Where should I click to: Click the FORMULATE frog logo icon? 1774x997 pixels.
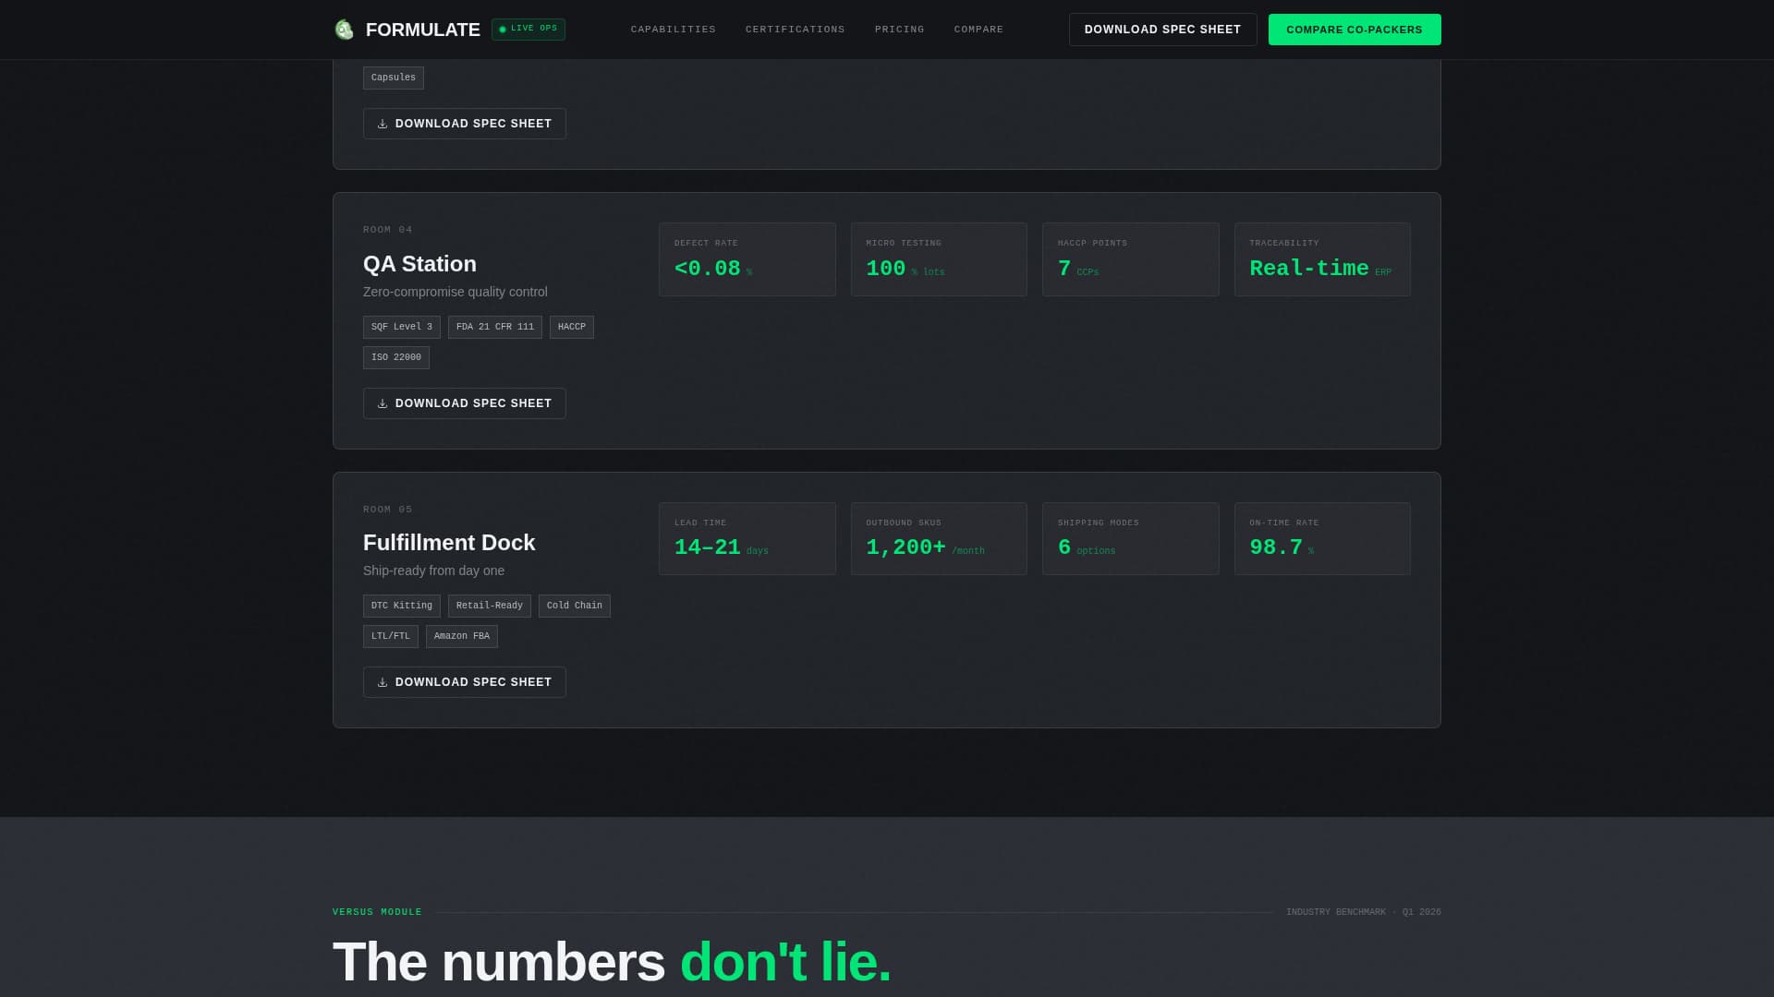[344, 29]
